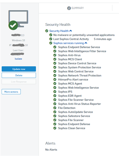Open the SUMMARY tab
Screen dimensions: 119x156
pos(75,8)
